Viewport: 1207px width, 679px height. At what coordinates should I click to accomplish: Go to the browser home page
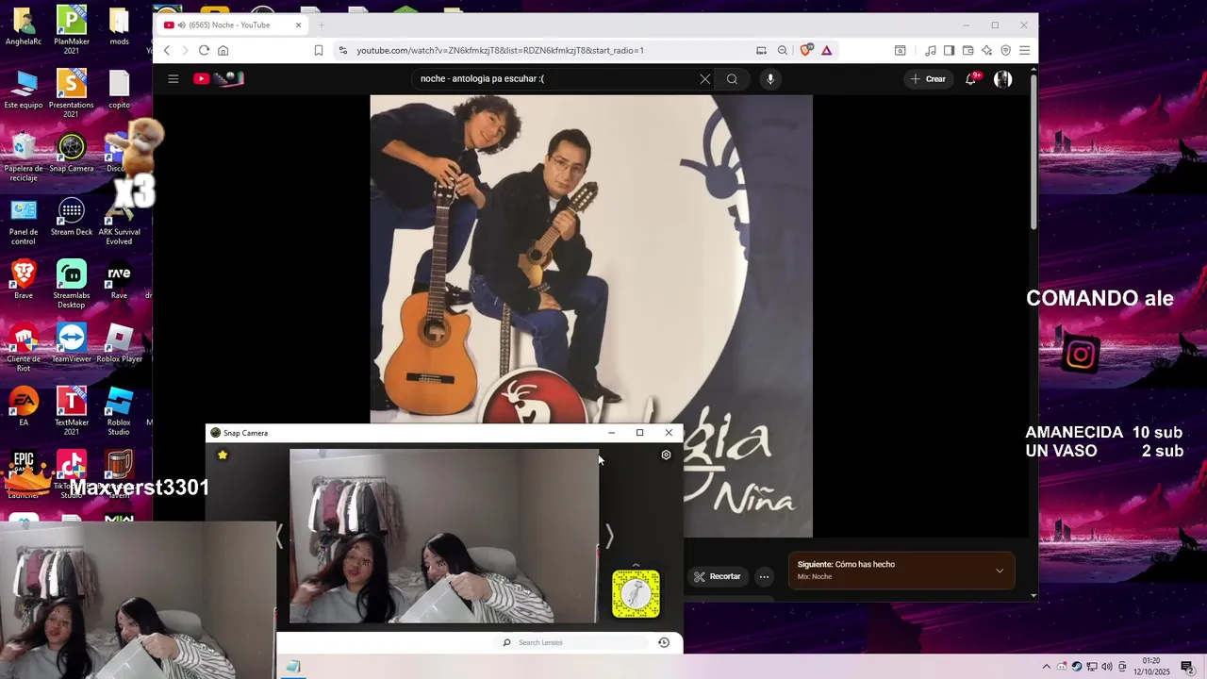(223, 50)
